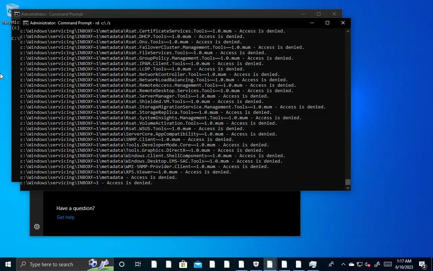Minimize the background Command Prompt window
Screen dimensions: 433x271
click(303, 14)
